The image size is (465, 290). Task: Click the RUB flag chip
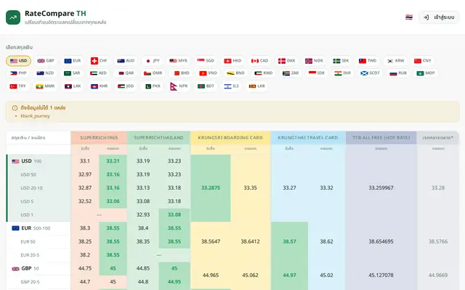[398, 73]
